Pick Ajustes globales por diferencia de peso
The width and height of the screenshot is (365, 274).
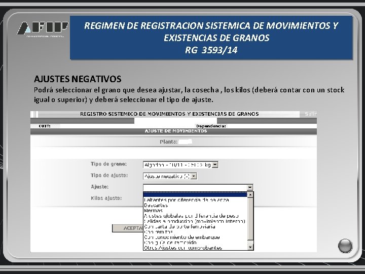click(x=191, y=216)
